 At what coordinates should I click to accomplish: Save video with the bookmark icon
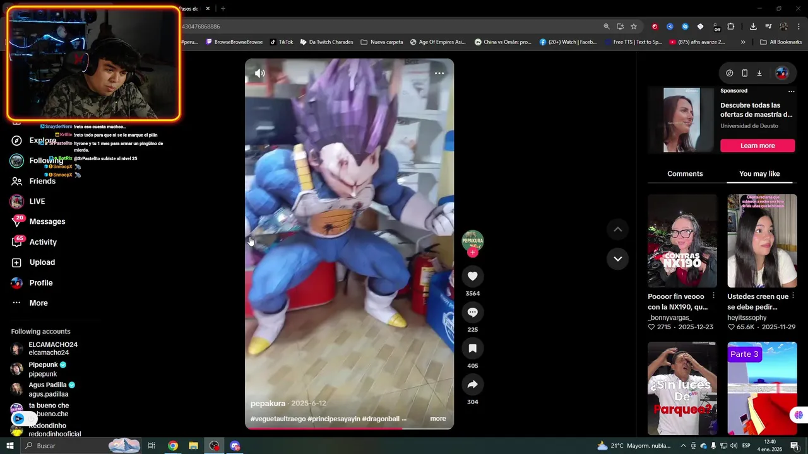[472, 348]
